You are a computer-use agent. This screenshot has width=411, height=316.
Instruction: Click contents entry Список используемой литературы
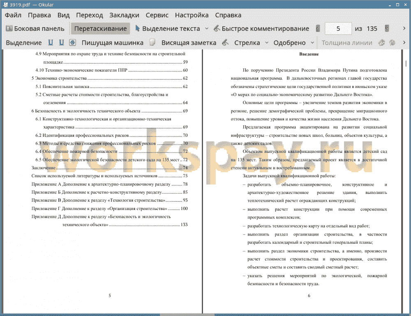[x=110, y=176]
